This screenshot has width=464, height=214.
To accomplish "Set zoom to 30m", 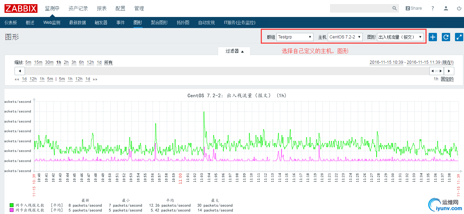I will pos(49,62).
